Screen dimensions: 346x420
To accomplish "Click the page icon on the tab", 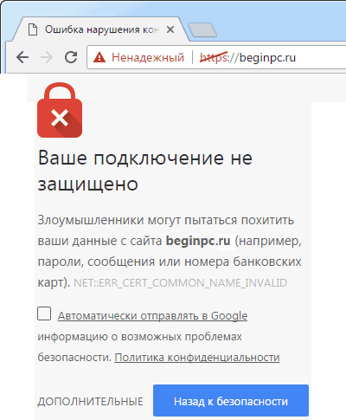I will click(x=33, y=29).
